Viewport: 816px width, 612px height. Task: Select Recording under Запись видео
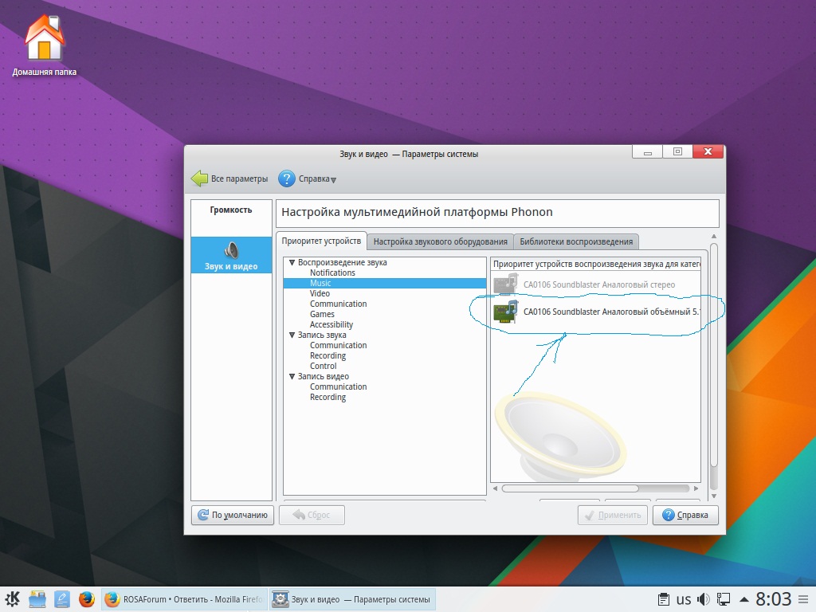328,397
